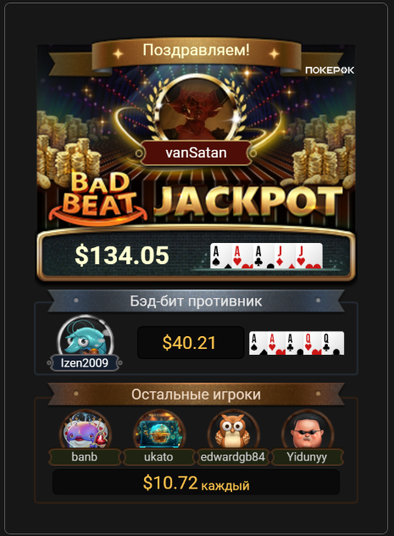
Task: Click Yidunyy's sunglasses man avatar
Action: [307, 431]
